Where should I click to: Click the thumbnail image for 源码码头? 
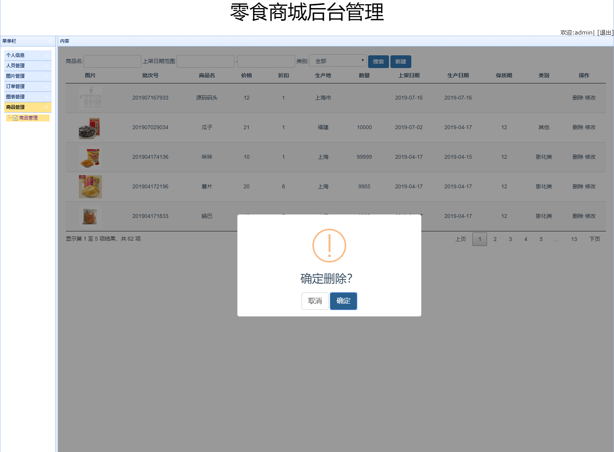pos(90,98)
